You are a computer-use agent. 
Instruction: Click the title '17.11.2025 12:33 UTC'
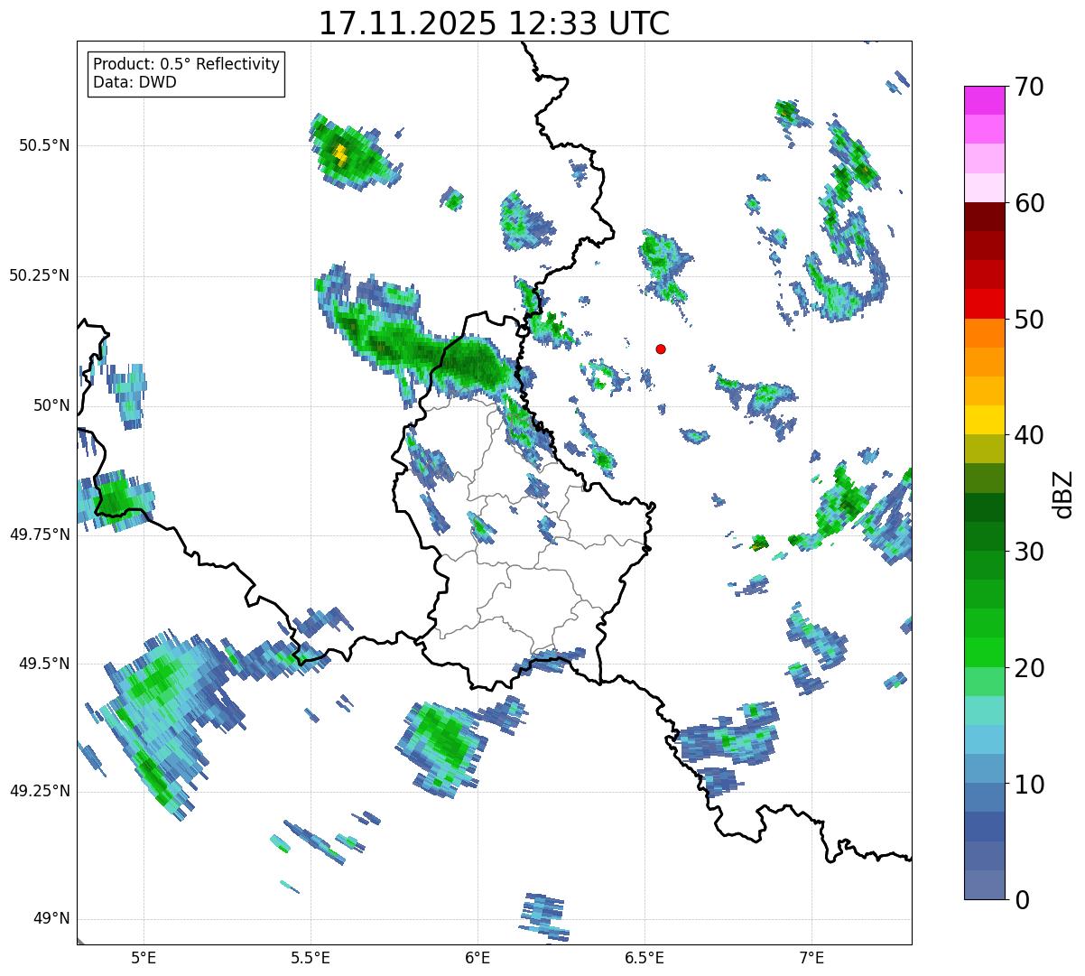tap(494, 23)
